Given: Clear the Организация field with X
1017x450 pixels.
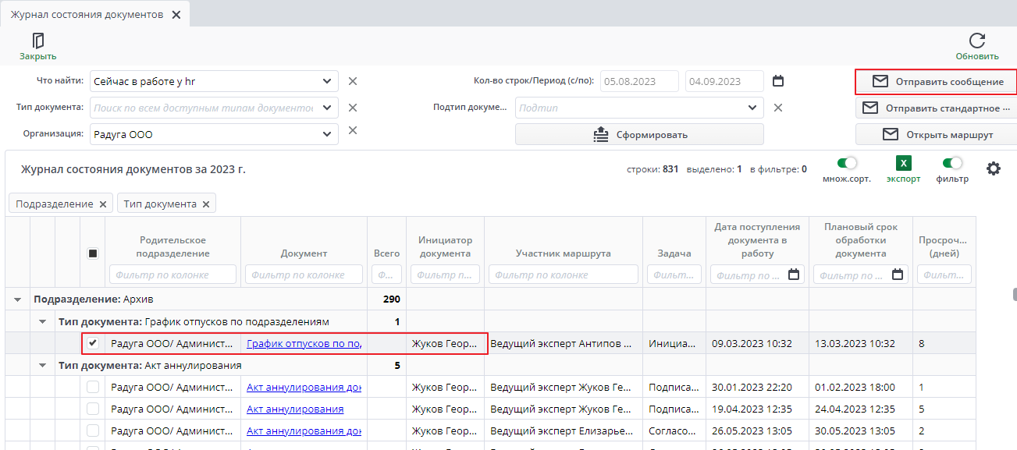Looking at the screenshot, I should pos(352,130).
